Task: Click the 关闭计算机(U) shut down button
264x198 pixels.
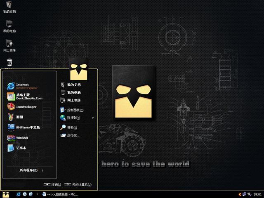Action: (x=78, y=184)
